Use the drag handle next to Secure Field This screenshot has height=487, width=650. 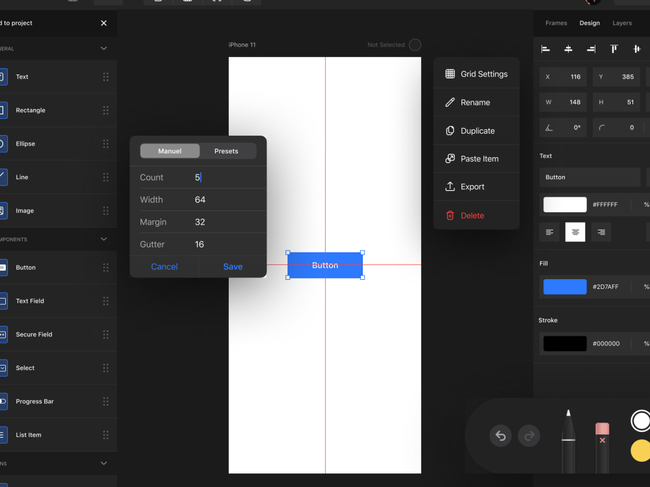[x=106, y=334]
